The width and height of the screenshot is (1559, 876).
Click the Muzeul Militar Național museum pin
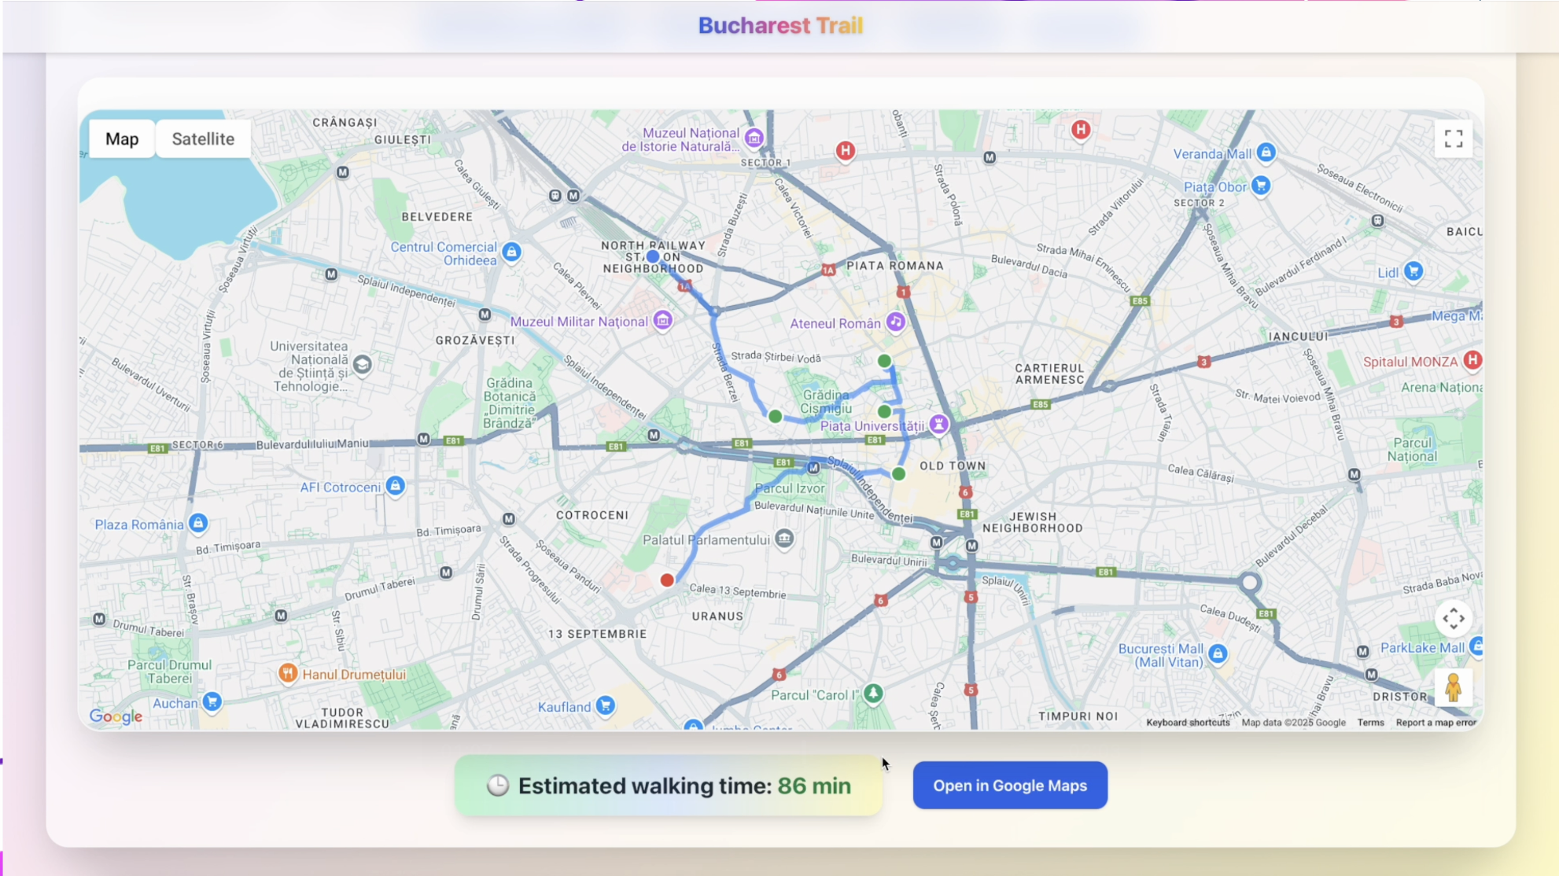click(663, 320)
